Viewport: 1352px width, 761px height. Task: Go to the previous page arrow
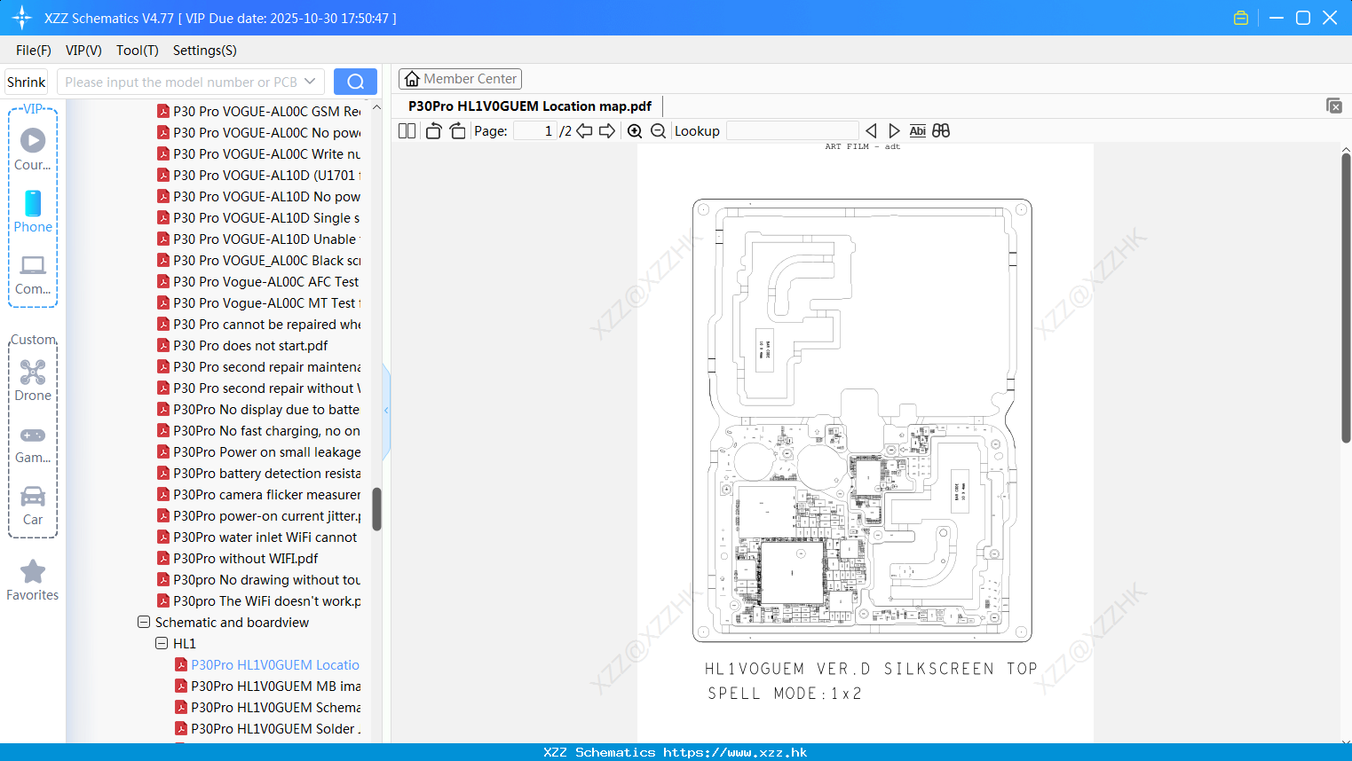[584, 130]
